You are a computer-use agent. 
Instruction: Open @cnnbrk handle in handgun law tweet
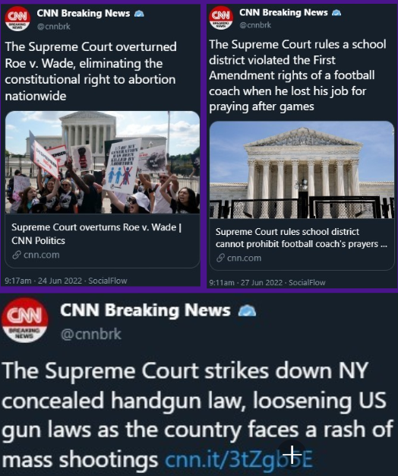pyautogui.click(x=91, y=335)
